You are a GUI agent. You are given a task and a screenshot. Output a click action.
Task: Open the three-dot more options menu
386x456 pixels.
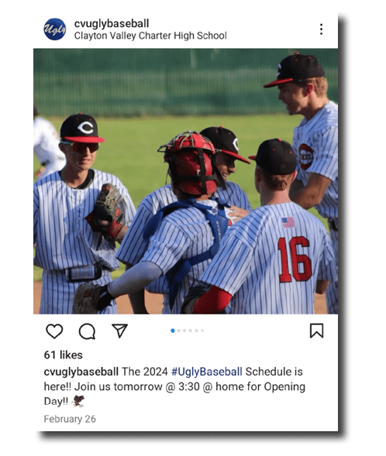(x=321, y=29)
